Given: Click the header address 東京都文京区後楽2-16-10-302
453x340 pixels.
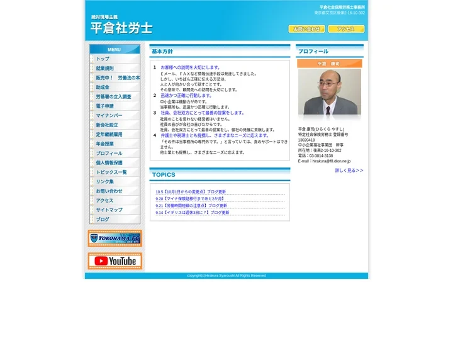Looking at the screenshot, I should click(x=340, y=13).
